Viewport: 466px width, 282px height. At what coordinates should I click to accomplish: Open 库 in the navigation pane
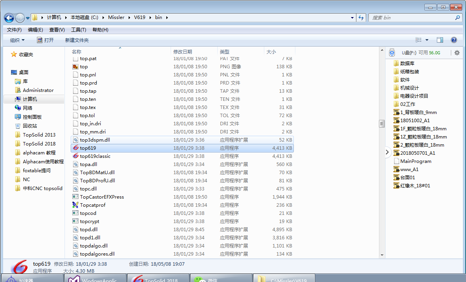[x=21, y=81]
